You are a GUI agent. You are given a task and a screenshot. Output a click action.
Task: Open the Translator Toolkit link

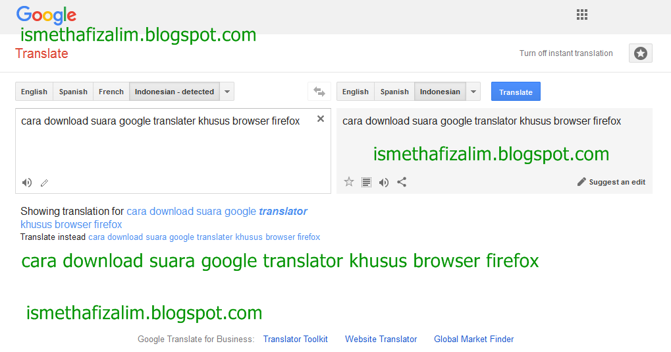pyautogui.click(x=295, y=339)
